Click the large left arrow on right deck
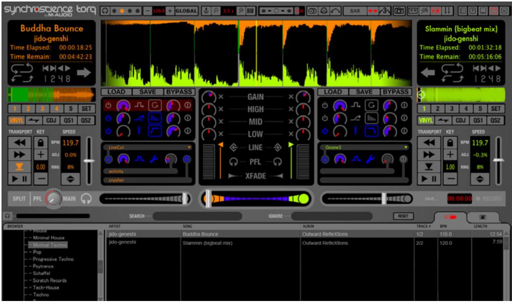 (x=428, y=72)
